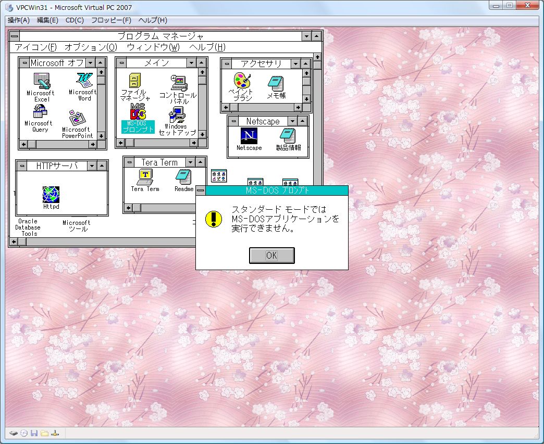544x444 pixels.
Task: Click OK in the MS-DOS プロンプト dialog
Action: 271,256
